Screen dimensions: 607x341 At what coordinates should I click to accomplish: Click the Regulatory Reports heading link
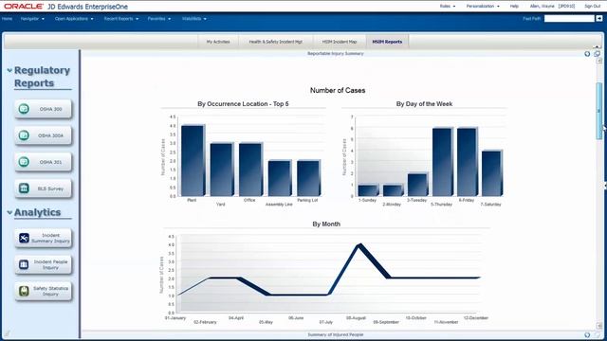[42, 77]
